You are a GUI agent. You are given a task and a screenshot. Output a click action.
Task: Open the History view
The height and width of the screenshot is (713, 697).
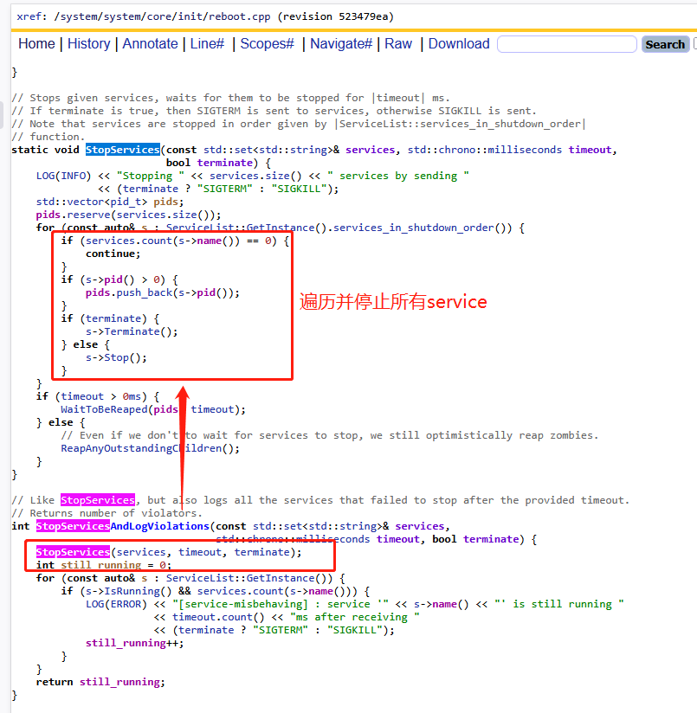click(x=89, y=43)
